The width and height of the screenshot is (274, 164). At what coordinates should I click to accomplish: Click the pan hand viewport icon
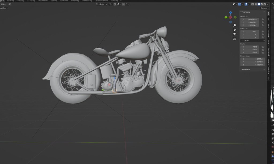click(235, 30)
